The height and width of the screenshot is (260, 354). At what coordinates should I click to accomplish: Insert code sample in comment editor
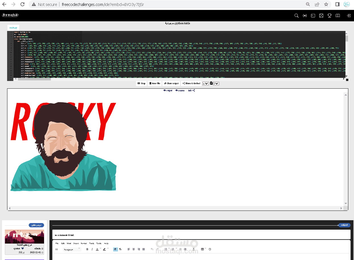pyautogui.click(x=57, y=249)
